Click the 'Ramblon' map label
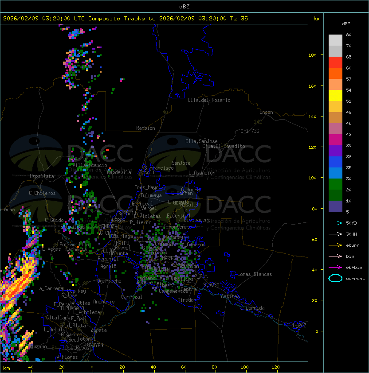Screen dimensions: 369x373 [x=145, y=128]
